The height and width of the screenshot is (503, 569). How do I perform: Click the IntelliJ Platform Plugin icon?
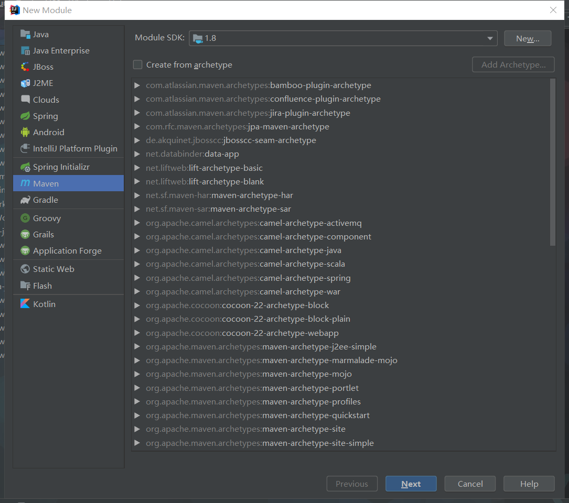click(25, 149)
